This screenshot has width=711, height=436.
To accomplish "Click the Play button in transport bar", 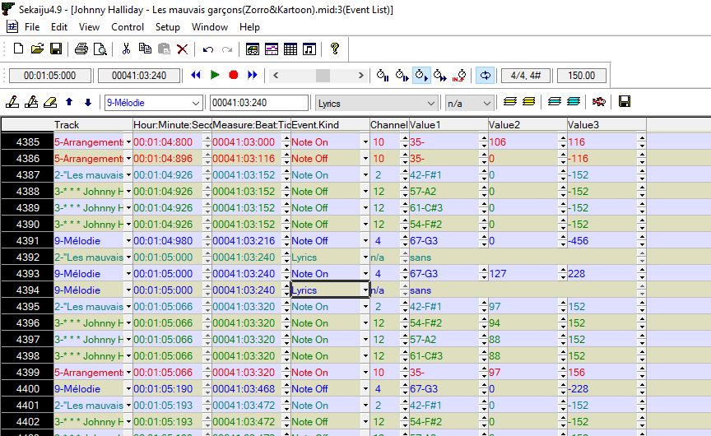I will [215, 75].
